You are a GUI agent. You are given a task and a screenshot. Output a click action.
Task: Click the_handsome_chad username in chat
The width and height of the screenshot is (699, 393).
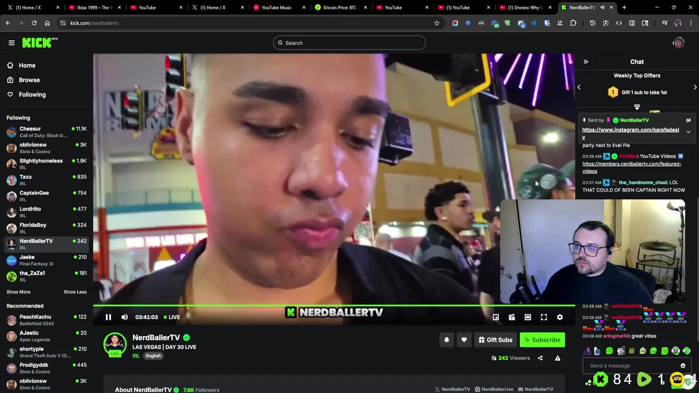(x=643, y=182)
